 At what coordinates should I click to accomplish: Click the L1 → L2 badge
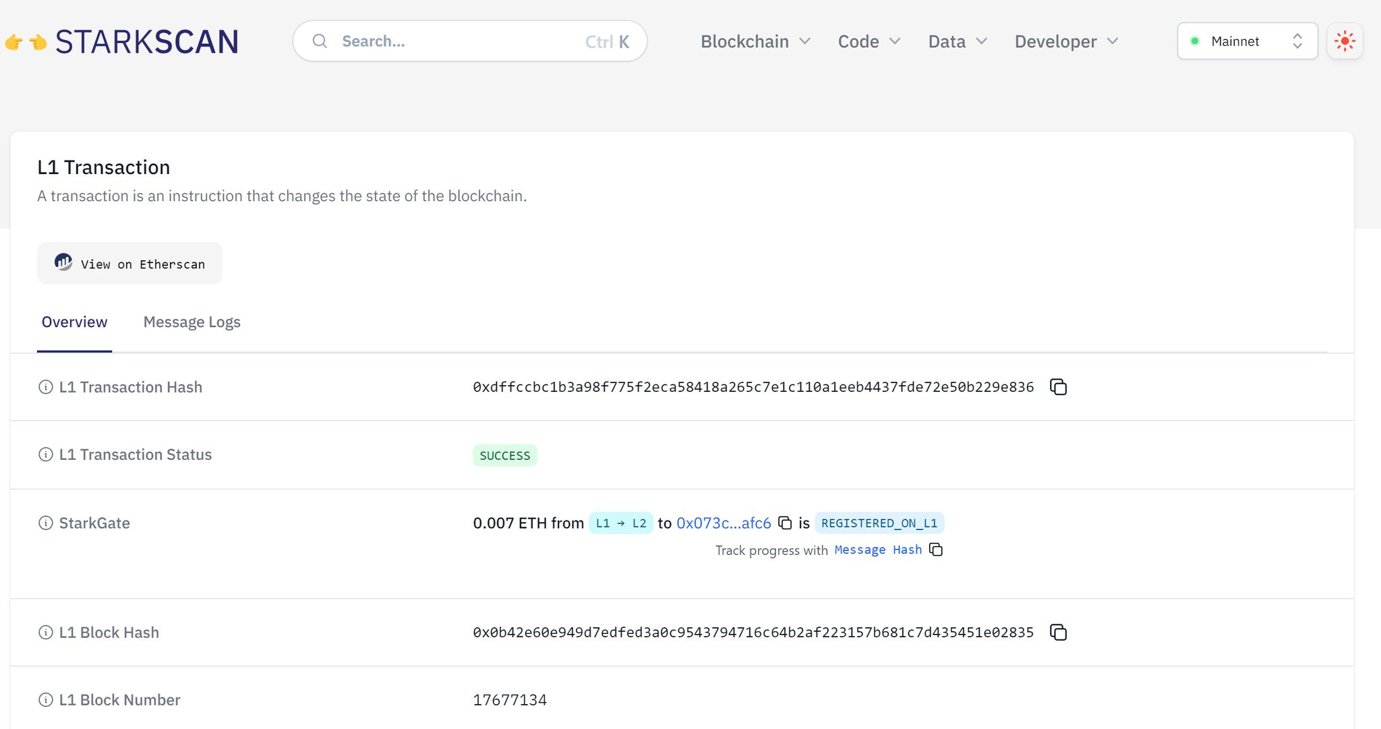pyautogui.click(x=621, y=523)
